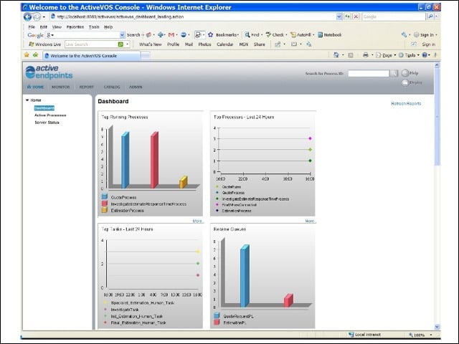The height and width of the screenshot is (344, 459).
Task: Open the Catalog navigation tab
Action: point(112,87)
